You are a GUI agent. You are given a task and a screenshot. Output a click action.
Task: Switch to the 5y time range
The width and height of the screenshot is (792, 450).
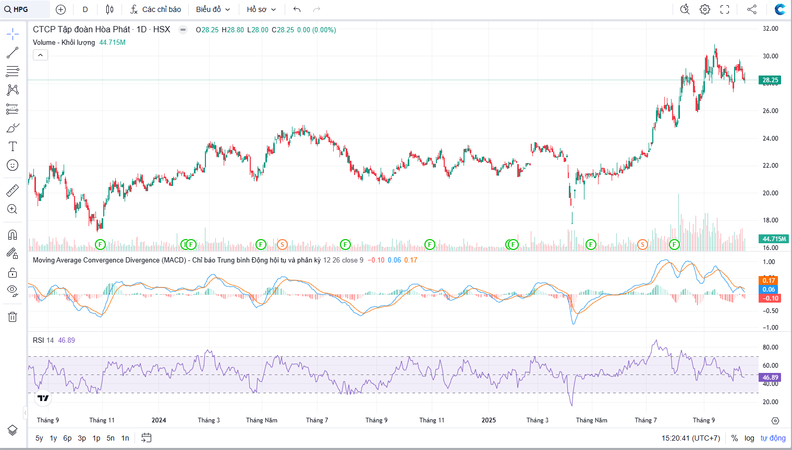[x=39, y=438]
